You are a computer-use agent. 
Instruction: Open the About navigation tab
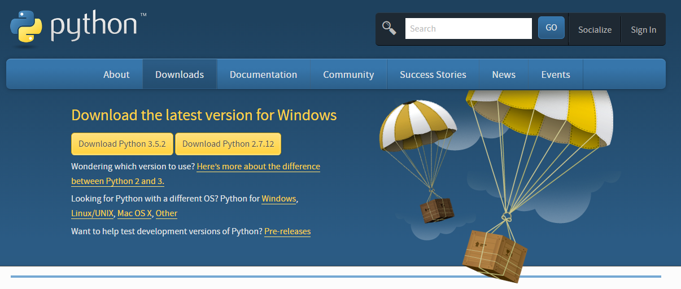click(x=116, y=75)
